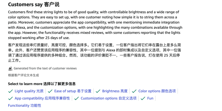Click the AI sparkle icon beside Generated text
This screenshot has height=111, width=222.
tap(10, 68)
